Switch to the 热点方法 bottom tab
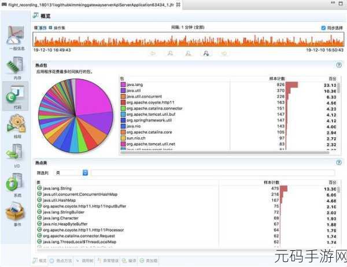347x267 pixels. (61, 261)
